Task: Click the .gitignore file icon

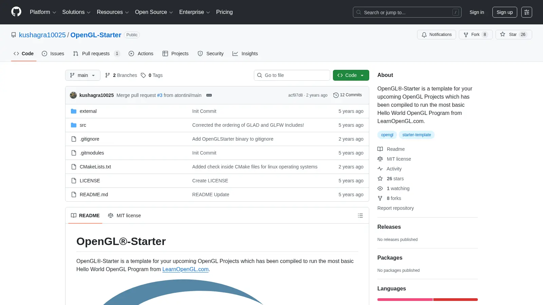Action: click(74, 139)
